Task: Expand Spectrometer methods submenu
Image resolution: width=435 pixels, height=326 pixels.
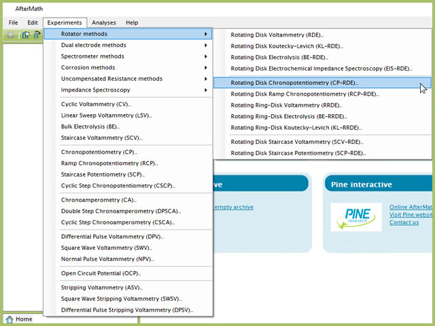Action: pos(128,56)
